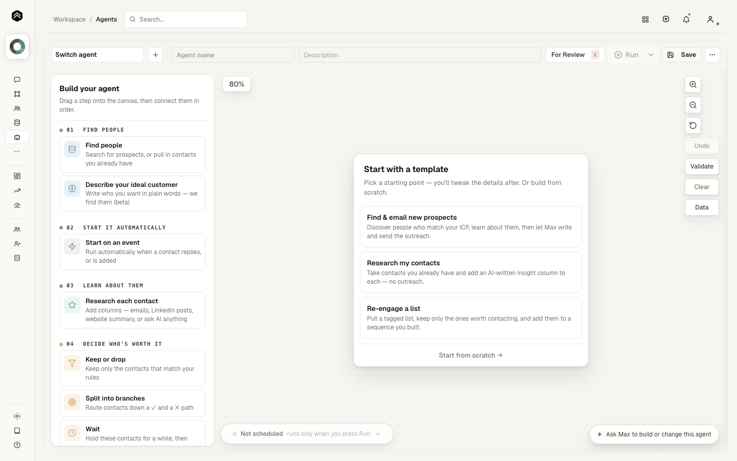This screenshot has width=737, height=461.
Task: Choose the Re-engage a list template
Action: coord(471,318)
